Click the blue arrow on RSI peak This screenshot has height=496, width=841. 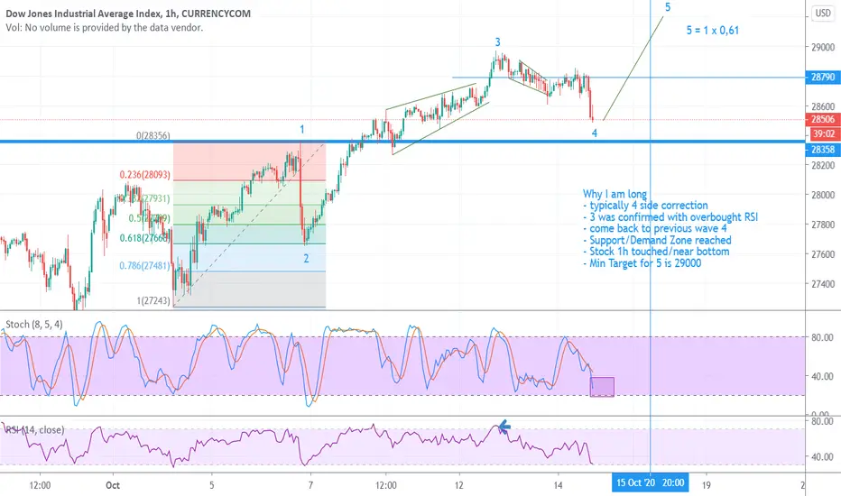click(504, 427)
